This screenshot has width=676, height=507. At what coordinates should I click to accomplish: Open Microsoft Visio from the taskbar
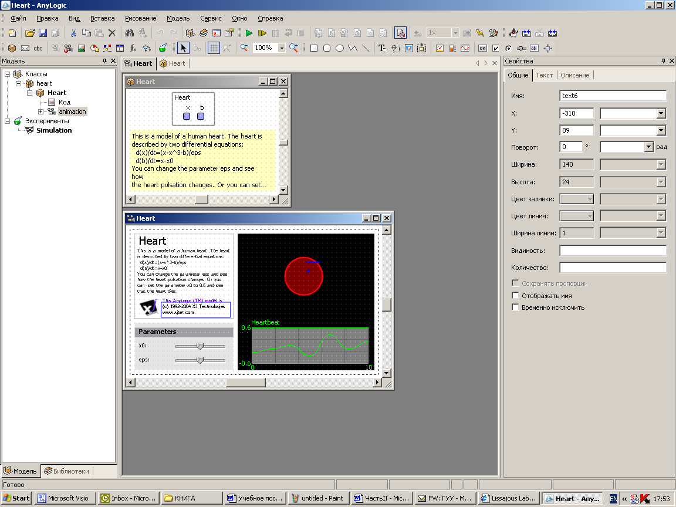coord(65,498)
